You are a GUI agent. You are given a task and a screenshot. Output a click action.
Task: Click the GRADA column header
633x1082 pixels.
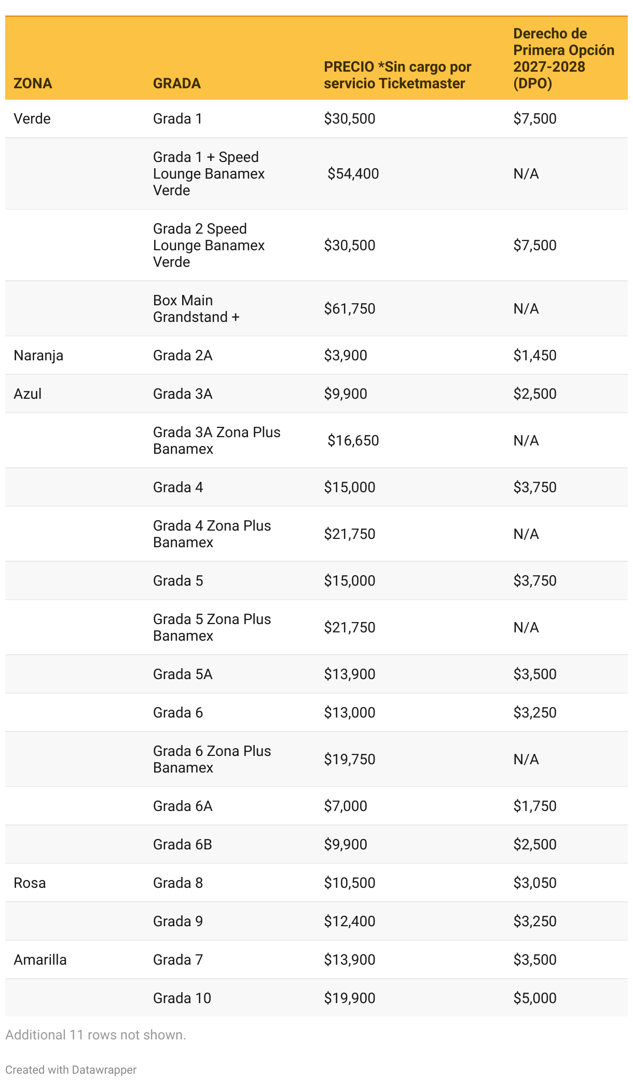[177, 83]
